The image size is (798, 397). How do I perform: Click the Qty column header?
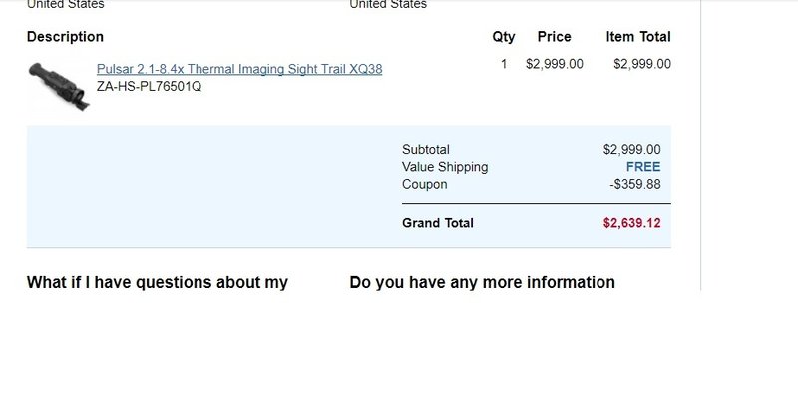(x=504, y=37)
